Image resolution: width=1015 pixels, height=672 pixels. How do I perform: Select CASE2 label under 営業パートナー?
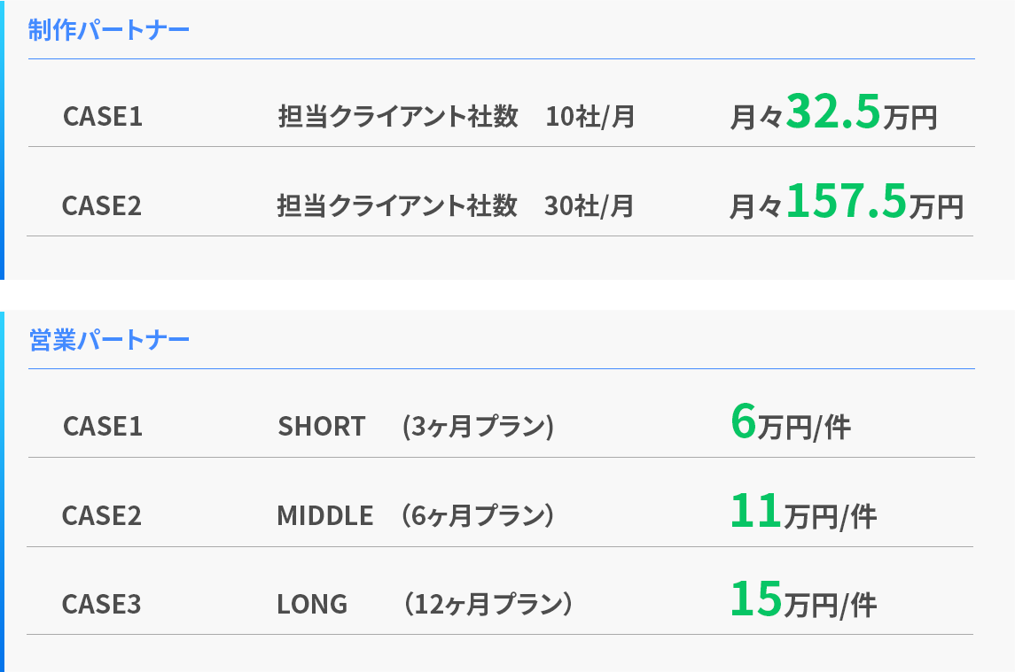tap(102, 515)
